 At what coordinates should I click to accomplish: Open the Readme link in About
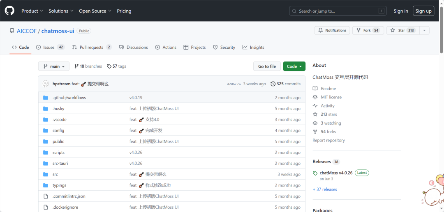click(324, 89)
